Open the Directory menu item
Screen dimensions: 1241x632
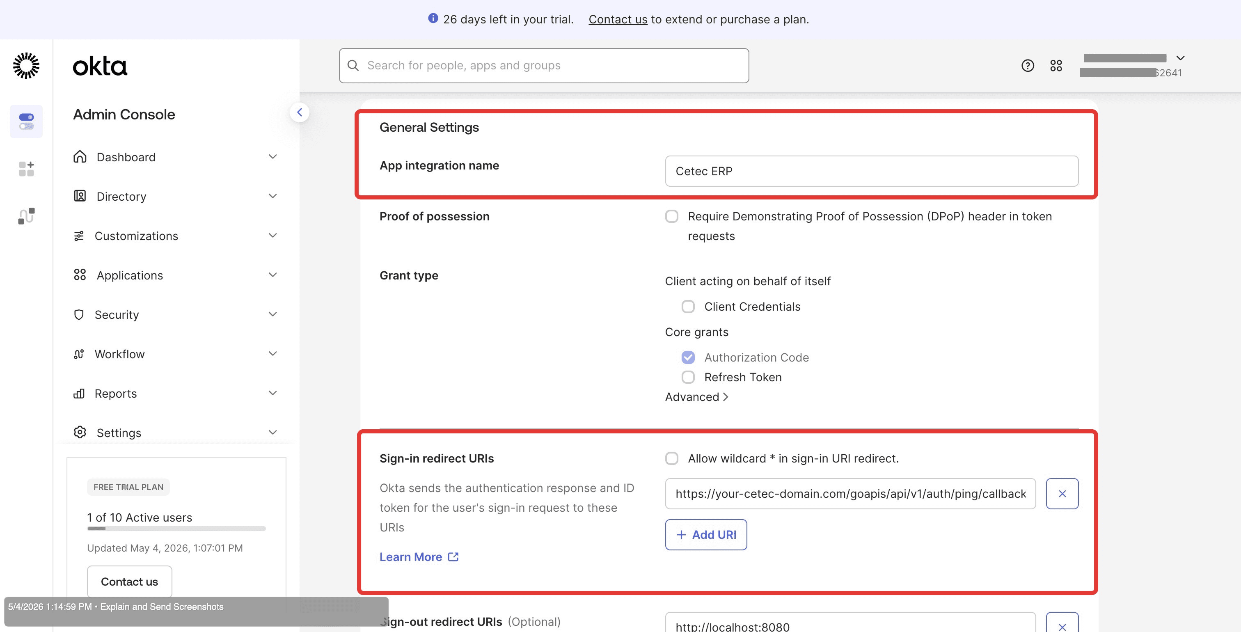pos(176,197)
